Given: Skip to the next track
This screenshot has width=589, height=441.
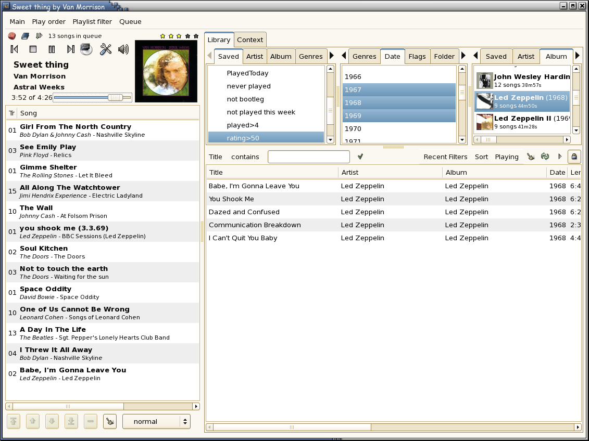Looking at the screenshot, I should 70,49.
